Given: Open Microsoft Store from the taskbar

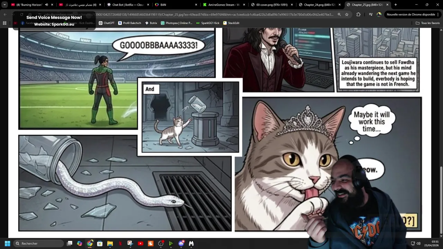Looking at the screenshot, I should (x=100, y=243).
